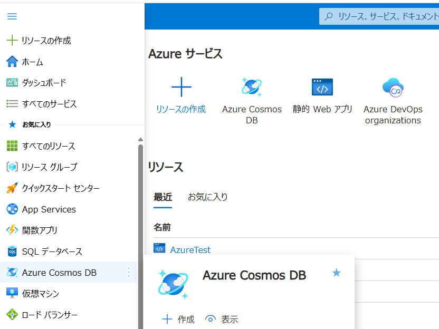Select 関数アプリ text in favorites
The image size is (439, 329).
[40, 230]
